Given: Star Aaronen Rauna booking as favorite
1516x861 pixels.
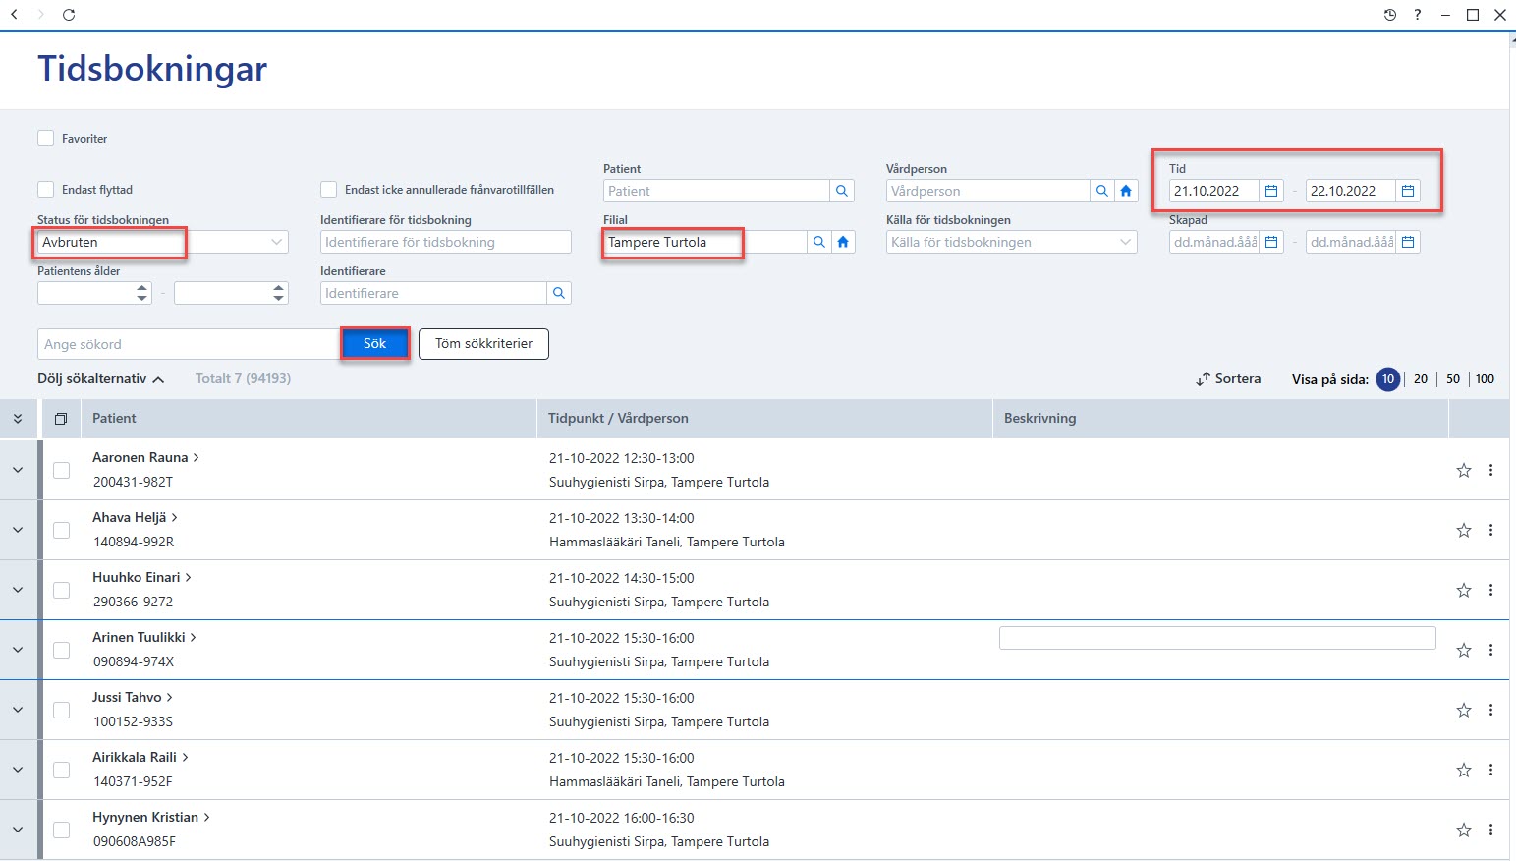Looking at the screenshot, I should [1464, 470].
